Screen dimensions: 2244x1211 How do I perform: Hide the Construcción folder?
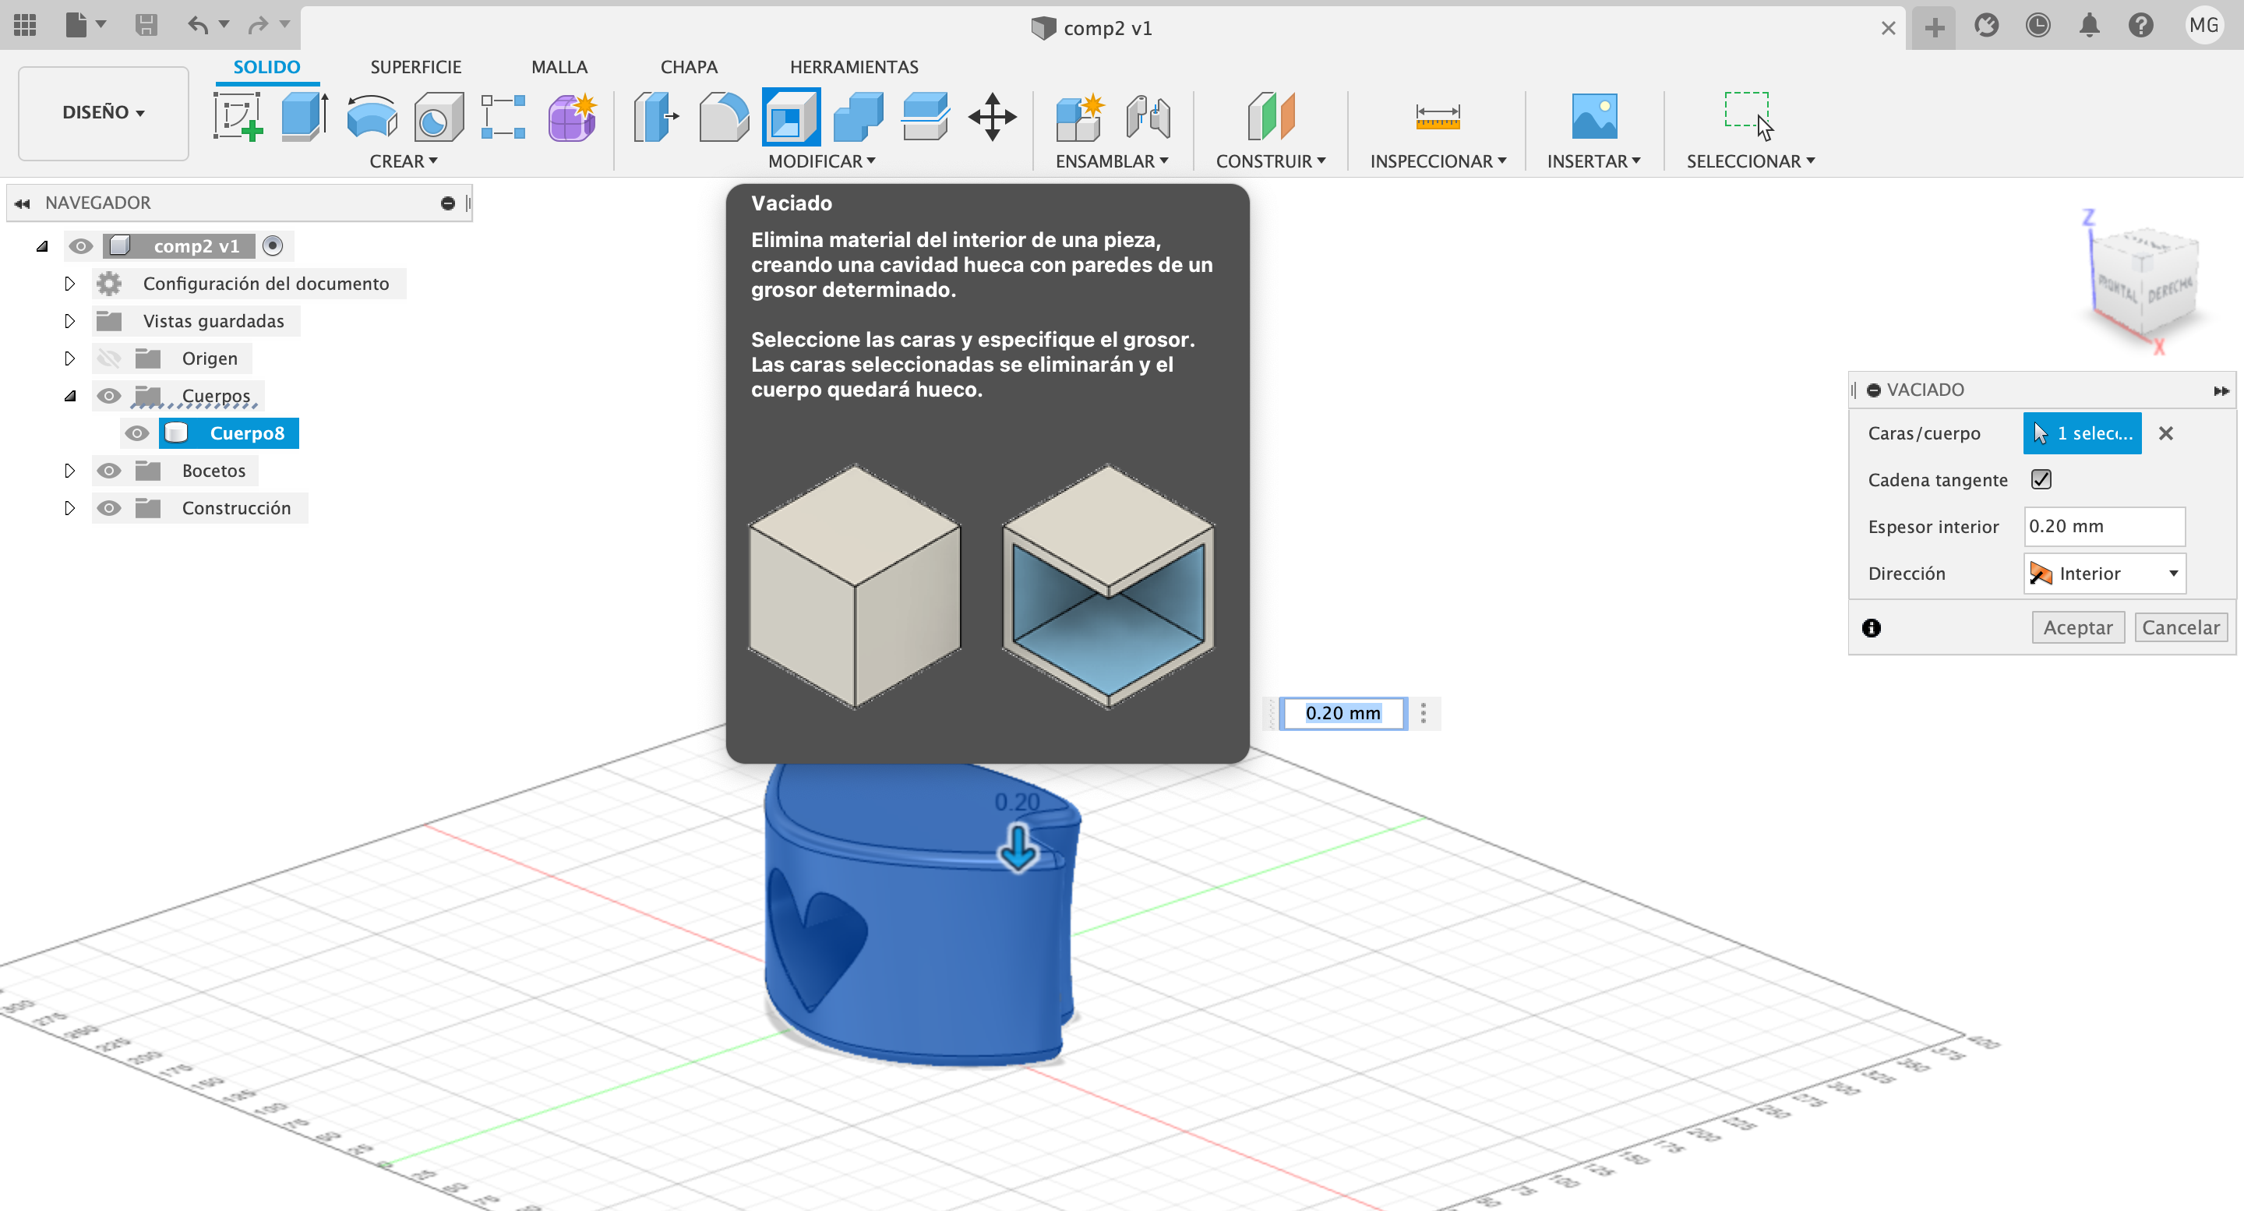click(x=109, y=508)
